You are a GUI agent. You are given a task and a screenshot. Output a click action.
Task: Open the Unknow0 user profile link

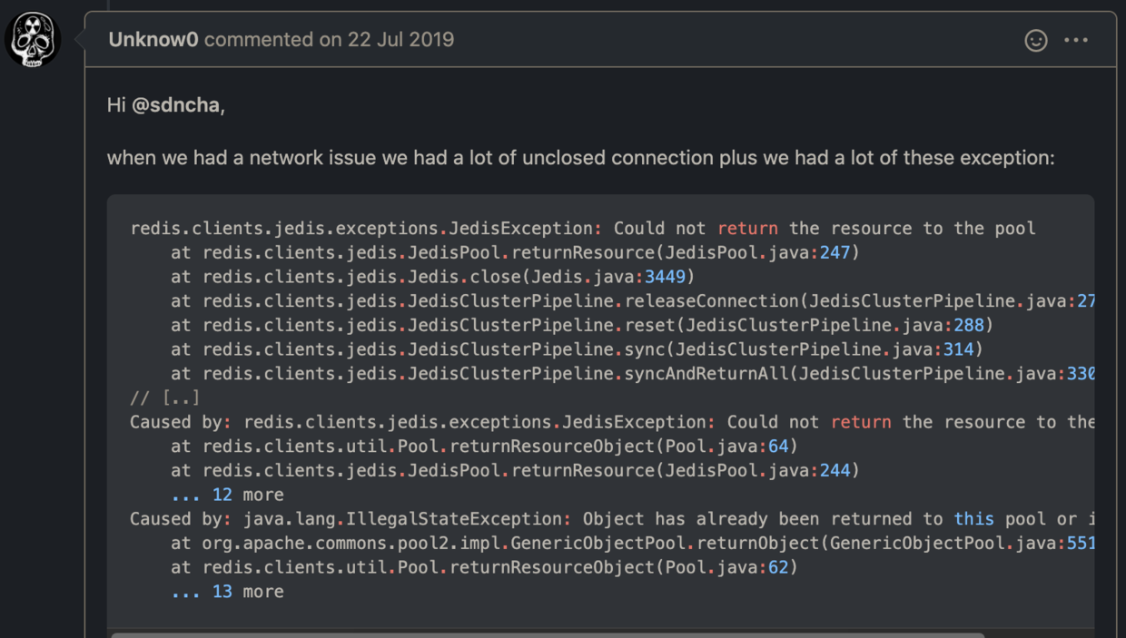click(153, 40)
